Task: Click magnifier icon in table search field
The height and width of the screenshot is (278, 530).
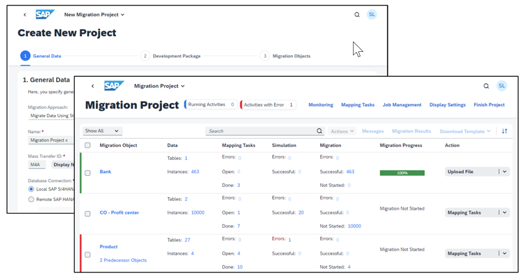Action: click(320, 131)
